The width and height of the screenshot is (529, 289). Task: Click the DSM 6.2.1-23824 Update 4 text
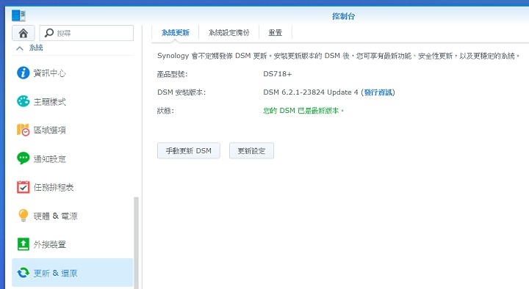(310, 92)
